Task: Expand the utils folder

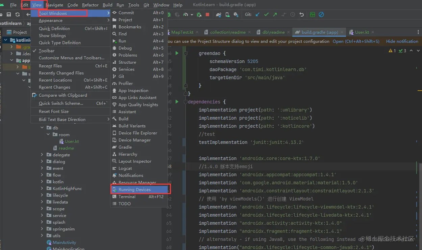Action: [x=42, y=236]
